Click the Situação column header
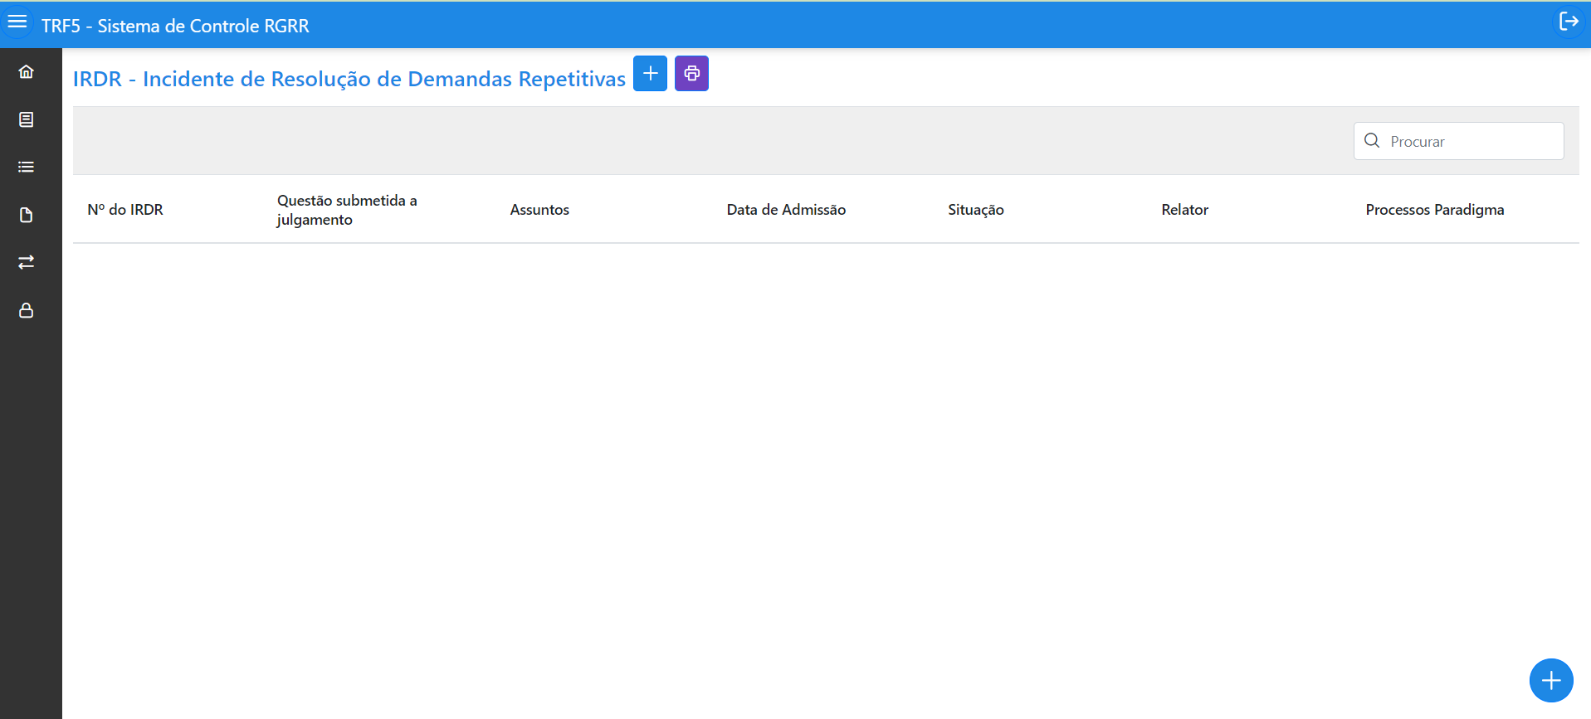This screenshot has height=719, width=1591. 976,210
